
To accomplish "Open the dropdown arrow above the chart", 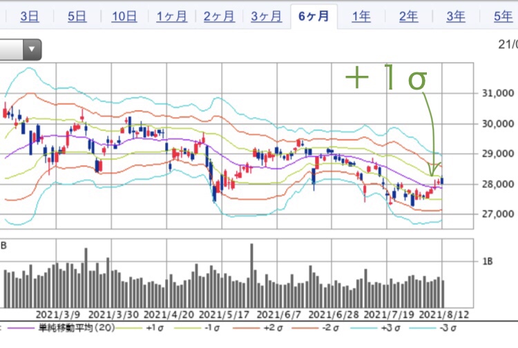I will pyautogui.click(x=32, y=50).
